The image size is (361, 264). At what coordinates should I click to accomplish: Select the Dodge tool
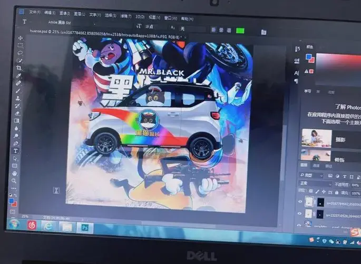(x=16, y=136)
